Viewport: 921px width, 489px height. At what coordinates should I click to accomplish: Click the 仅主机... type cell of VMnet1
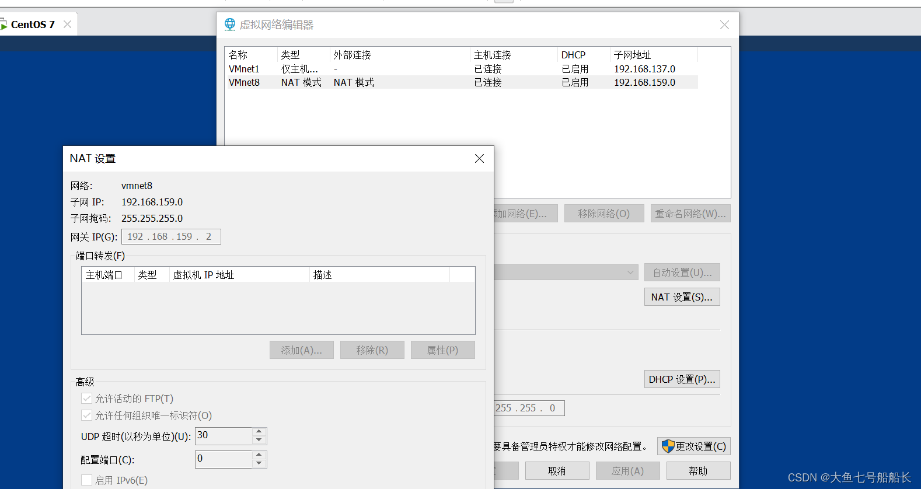tap(299, 69)
